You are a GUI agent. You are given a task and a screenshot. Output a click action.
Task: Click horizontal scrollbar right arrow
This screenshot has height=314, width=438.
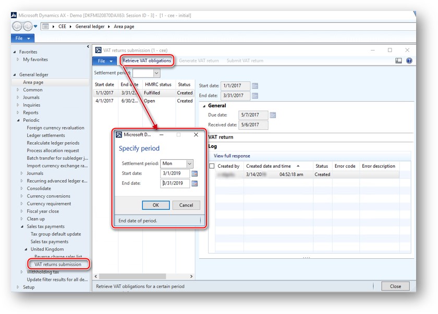coord(191,277)
